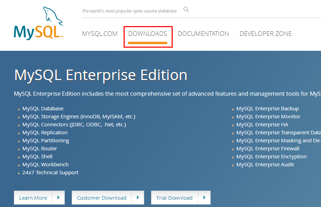Click the Enterprise Edition description sentence
Image resolution: width=321 pixels, height=207 pixels.
pos(167,94)
